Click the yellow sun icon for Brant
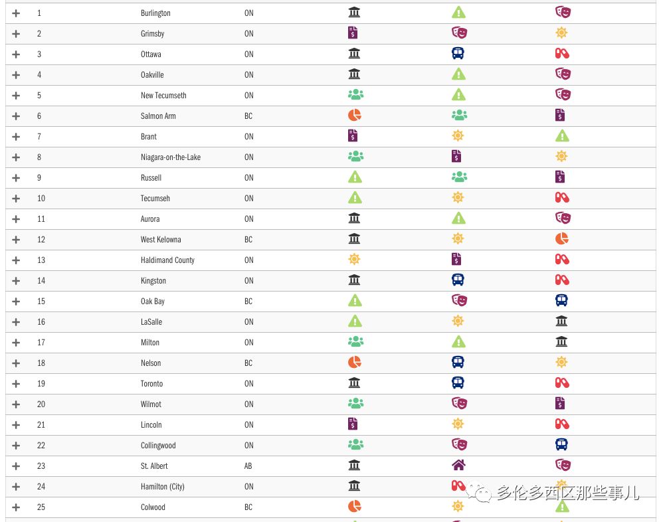Screen dimensions: 661x522 coord(458,135)
